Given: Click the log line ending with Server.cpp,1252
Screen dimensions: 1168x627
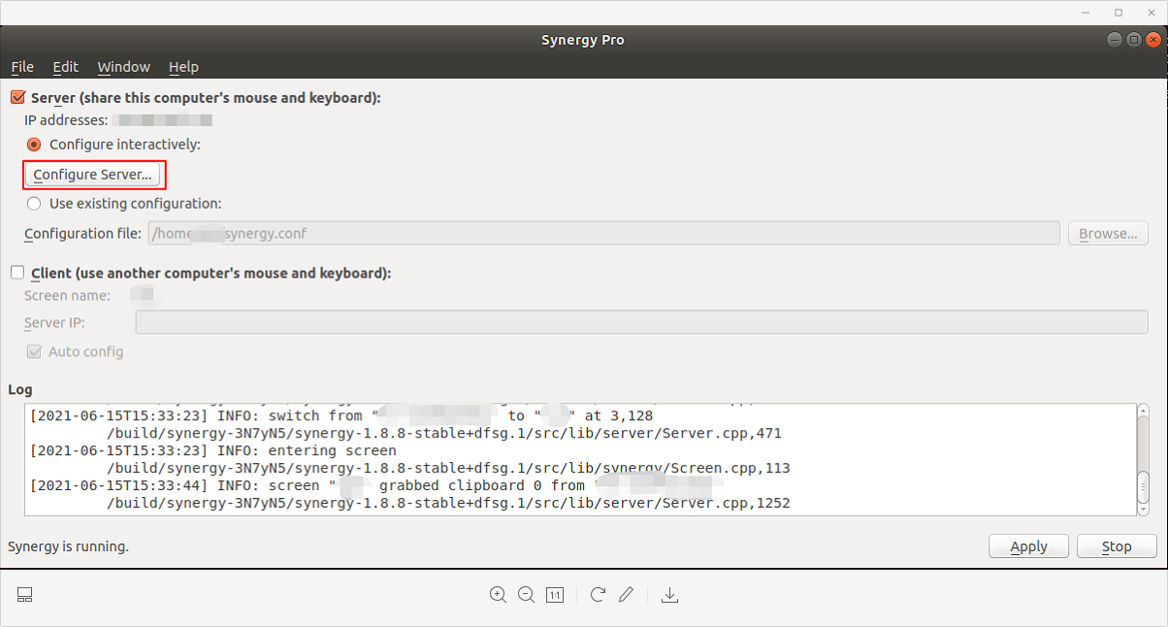Looking at the screenshot, I should tap(448, 504).
